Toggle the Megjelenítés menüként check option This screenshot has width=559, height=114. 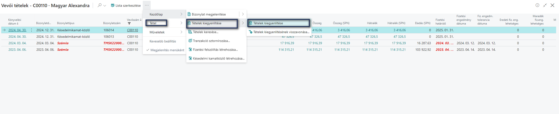(165, 50)
